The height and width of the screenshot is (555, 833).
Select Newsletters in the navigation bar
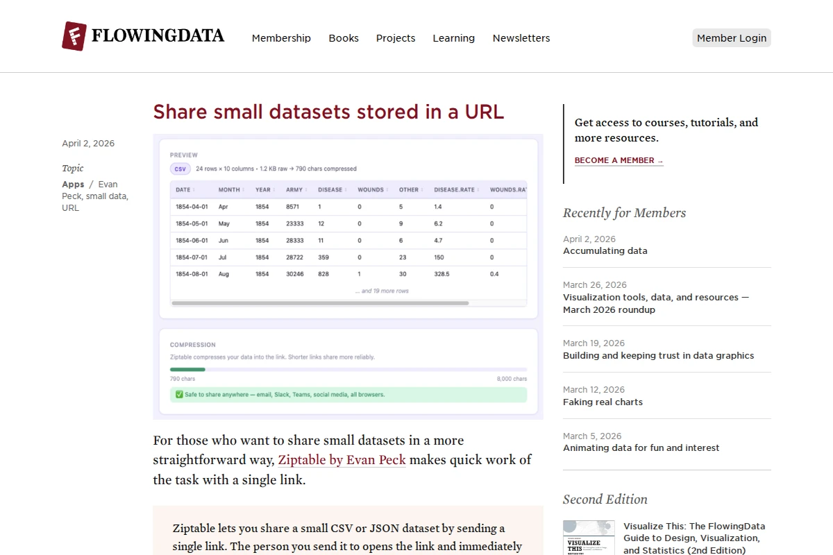tap(521, 38)
